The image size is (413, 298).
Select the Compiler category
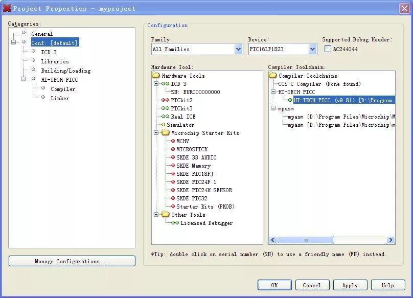coord(63,89)
